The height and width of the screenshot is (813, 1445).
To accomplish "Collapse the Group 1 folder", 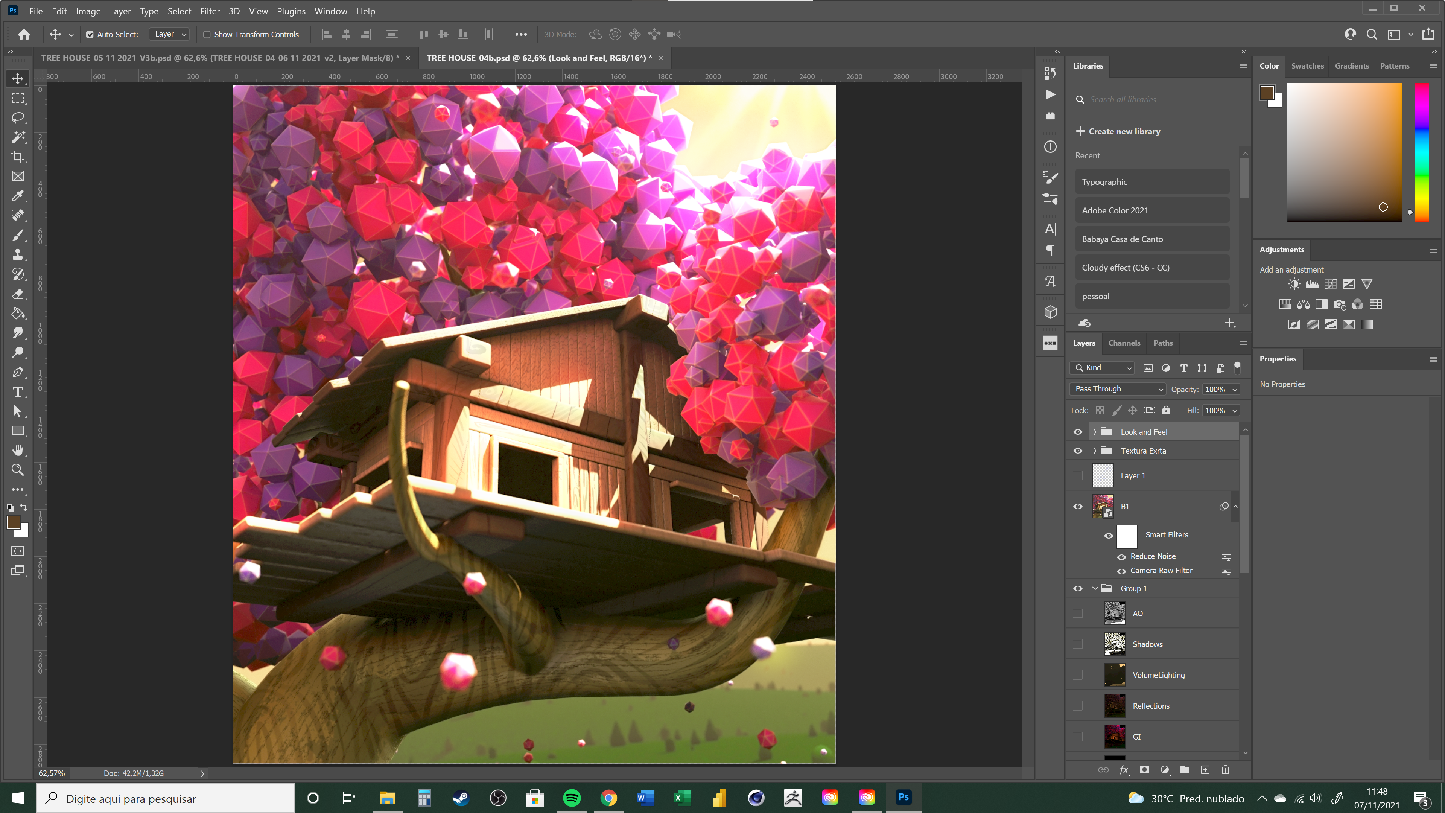I will point(1094,588).
